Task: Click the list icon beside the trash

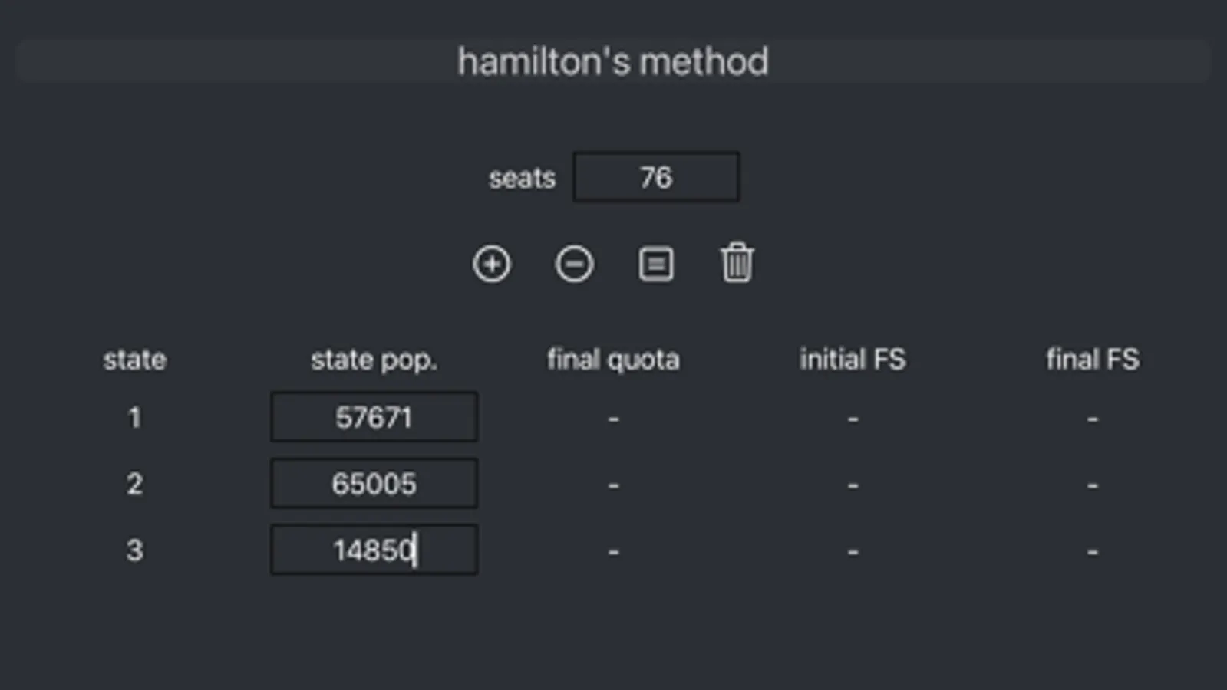Action: [x=656, y=264]
